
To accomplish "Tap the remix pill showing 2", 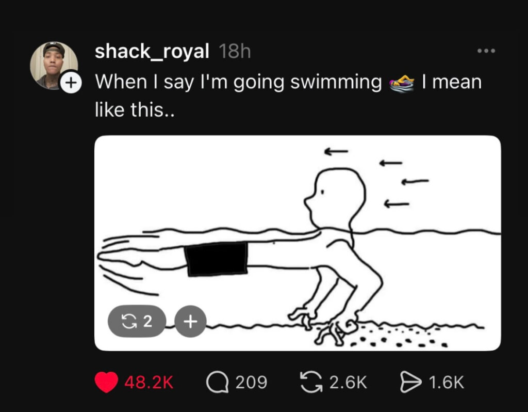I will (x=136, y=321).
